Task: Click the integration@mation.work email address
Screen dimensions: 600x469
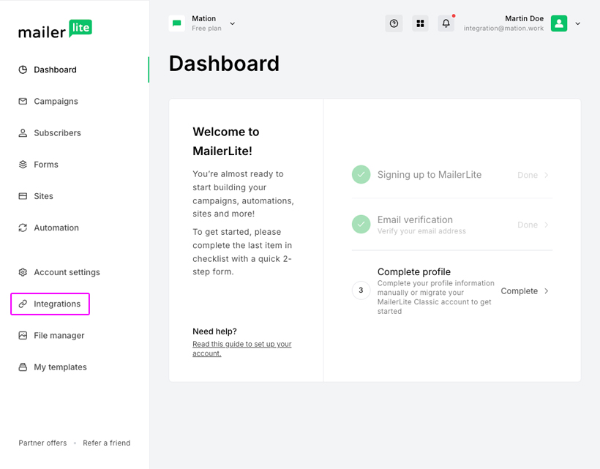Action: 503,29
